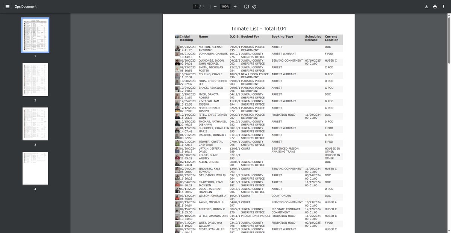Open page 4 thumbnail
The height and width of the screenshot is (233, 451).
(x=35, y=168)
